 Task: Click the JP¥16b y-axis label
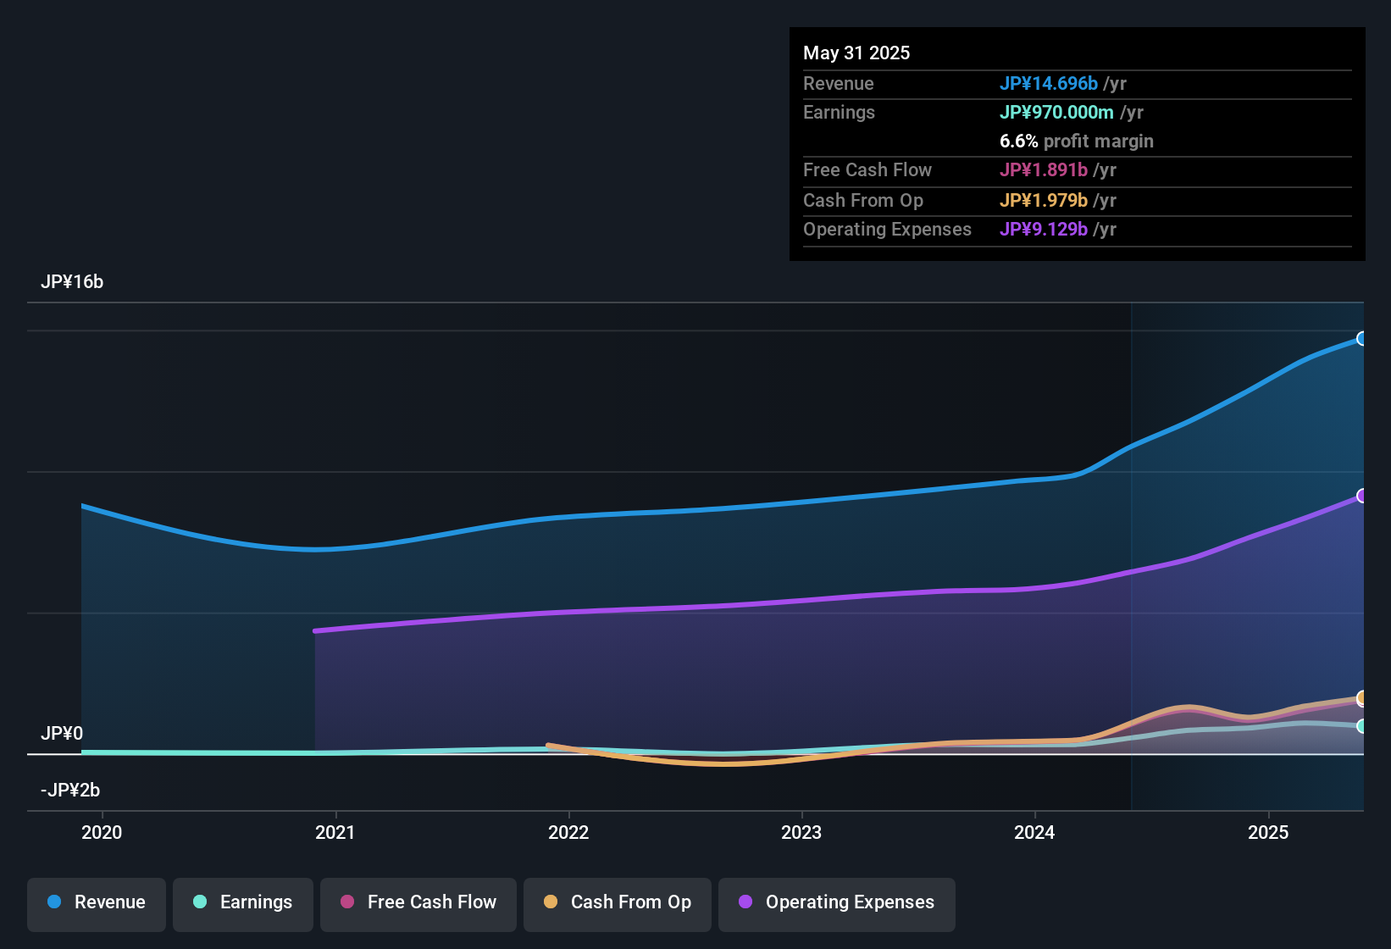(x=72, y=282)
